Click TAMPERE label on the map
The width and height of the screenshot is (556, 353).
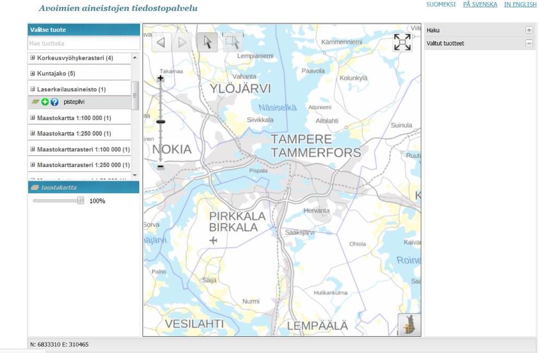tap(302, 139)
